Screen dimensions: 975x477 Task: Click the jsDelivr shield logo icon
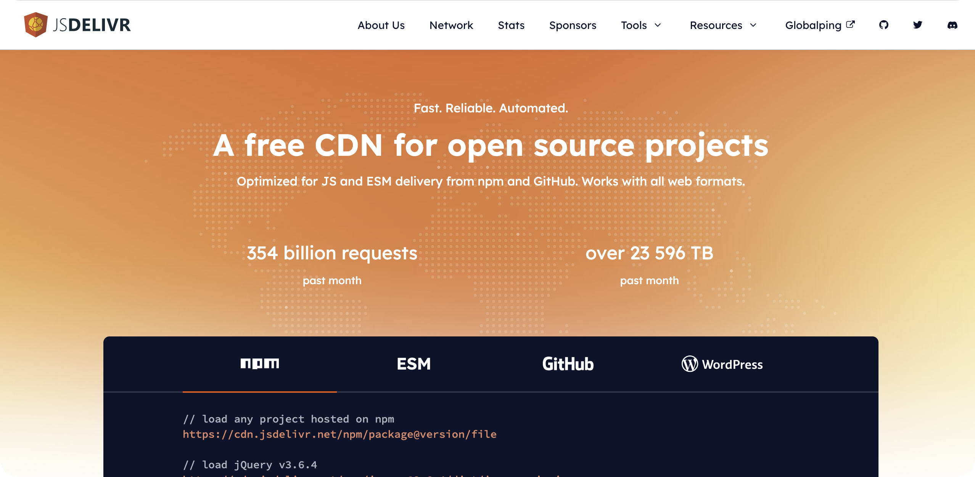[35, 25]
